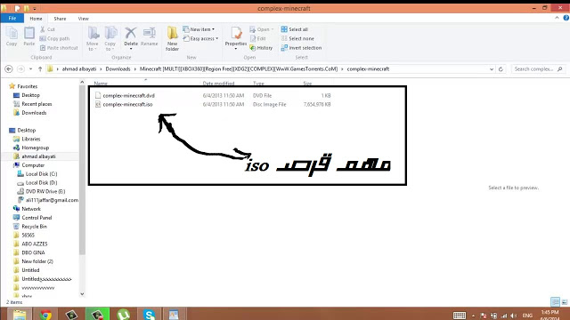
Task: Click Select all in the ribbon
Action: tap(295, 29)
